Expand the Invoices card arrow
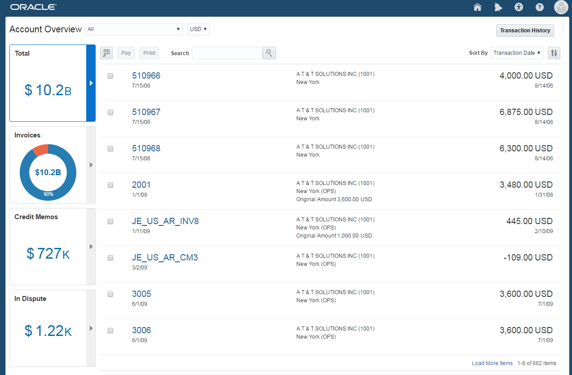572x375 pixels. (x=91, y=165)
